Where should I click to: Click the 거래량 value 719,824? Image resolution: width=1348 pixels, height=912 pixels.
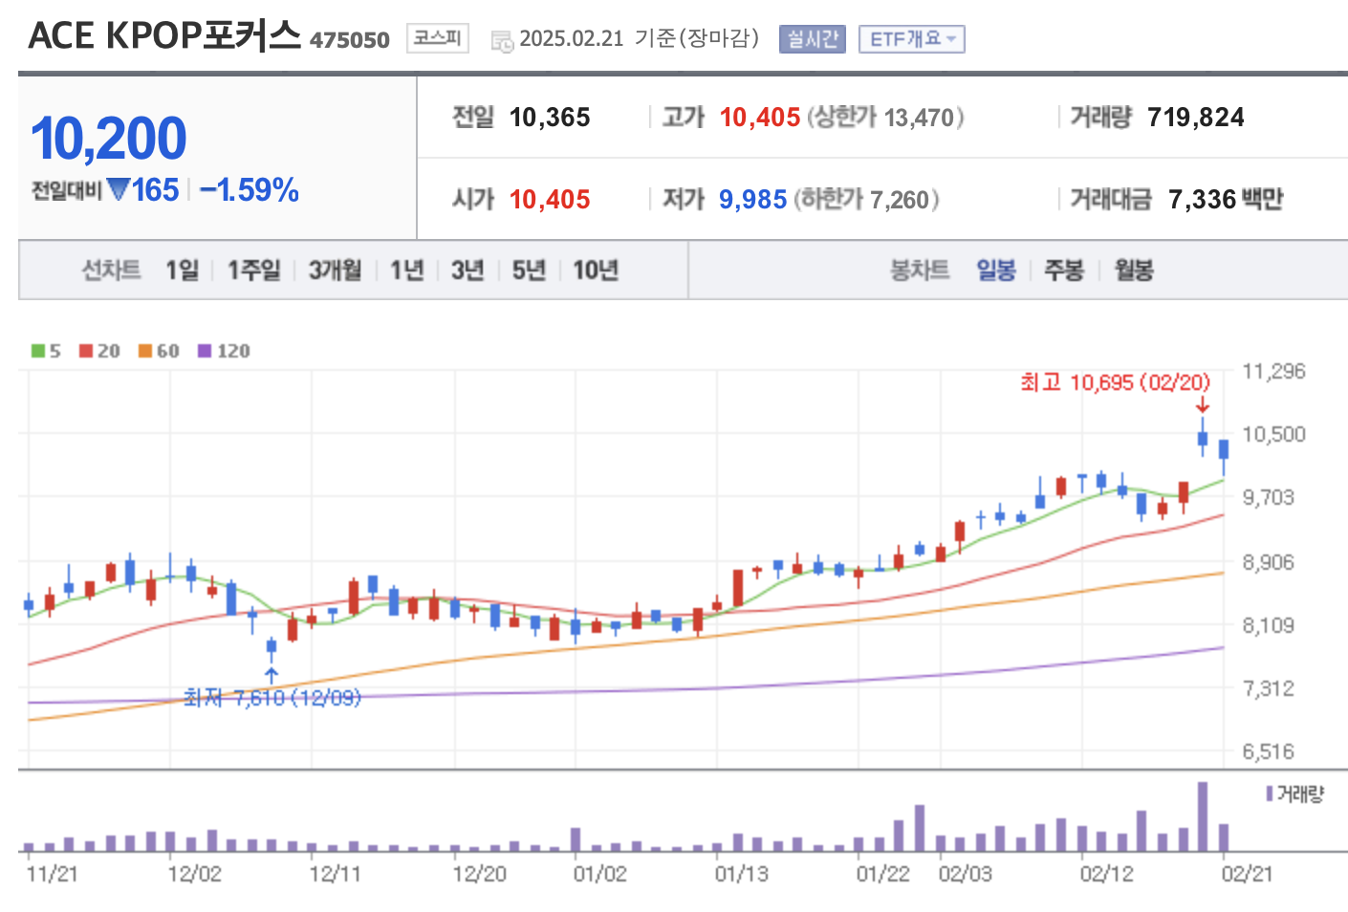1196,118
